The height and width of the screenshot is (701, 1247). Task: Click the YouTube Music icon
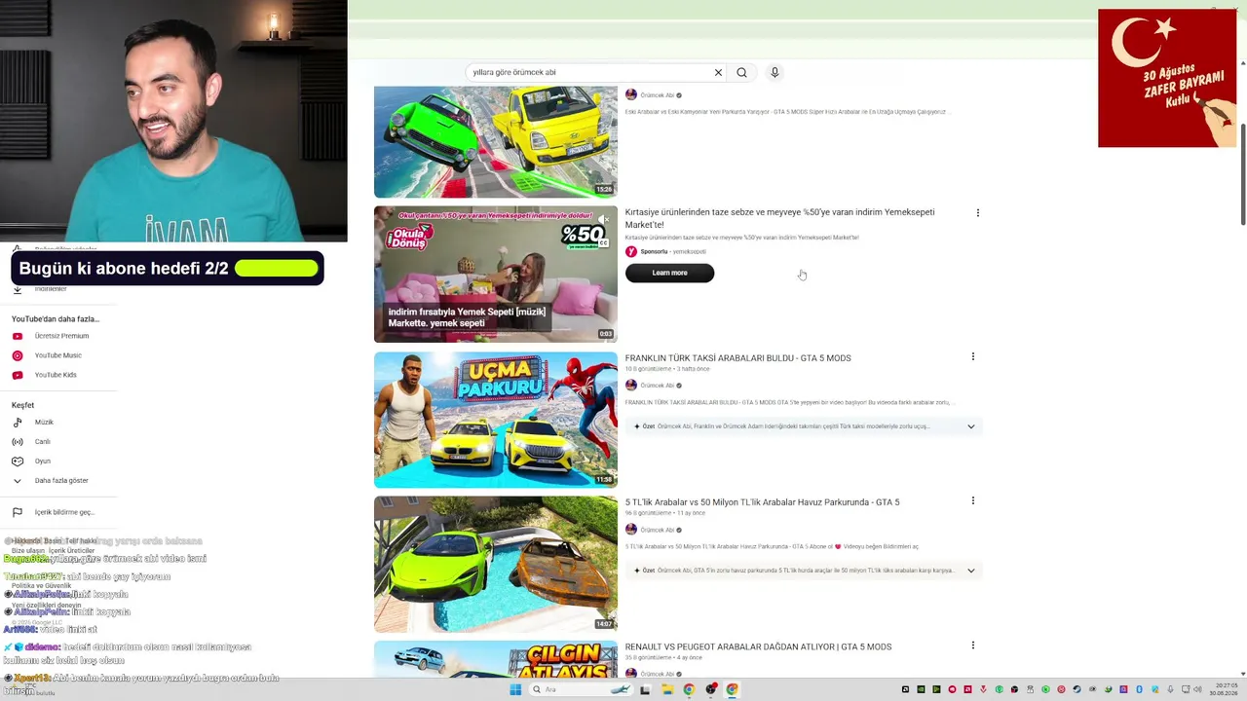[18, 355]
